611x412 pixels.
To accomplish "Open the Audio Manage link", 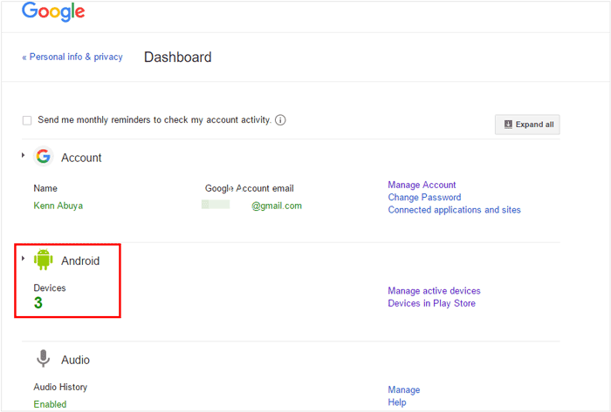I will (403, 390).
